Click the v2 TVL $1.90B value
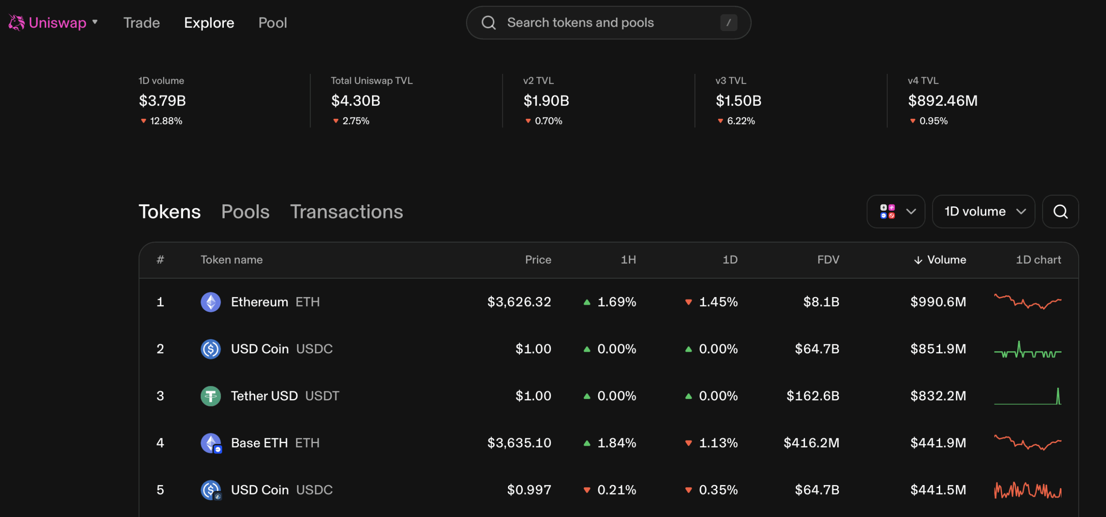Screen dimensions: 1106x517 click(x=546, y=101)
